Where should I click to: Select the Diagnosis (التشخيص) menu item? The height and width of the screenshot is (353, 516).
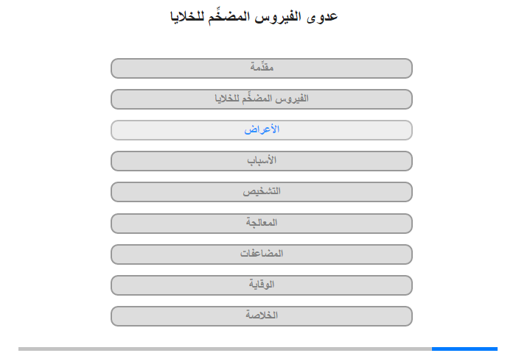(261, 192)
